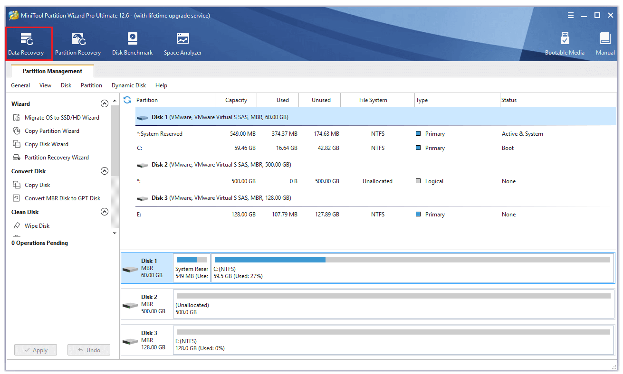Viewport: 623px width, 374px height.
Task: Open the Help menu
Action: [x=161, y=85]
